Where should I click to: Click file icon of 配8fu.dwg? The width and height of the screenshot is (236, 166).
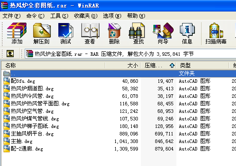[7, 81]
